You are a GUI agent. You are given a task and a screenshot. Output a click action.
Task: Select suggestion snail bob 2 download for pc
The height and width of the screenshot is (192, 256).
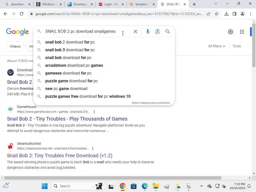pyautogui.click(x=104, y=42)
